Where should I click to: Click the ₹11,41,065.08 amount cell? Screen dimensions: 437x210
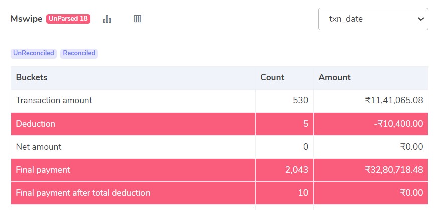pos(394,100)
